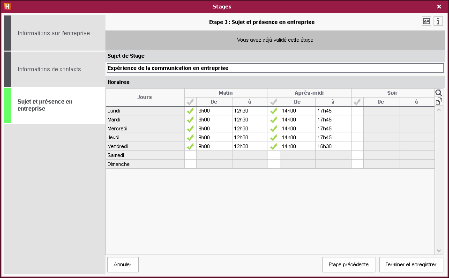The height and width of the screenshot is (278, 449).
Task: Enable the Soir checkbox for Vendredi
Action: pyautogui.click(x=357, y=146)
